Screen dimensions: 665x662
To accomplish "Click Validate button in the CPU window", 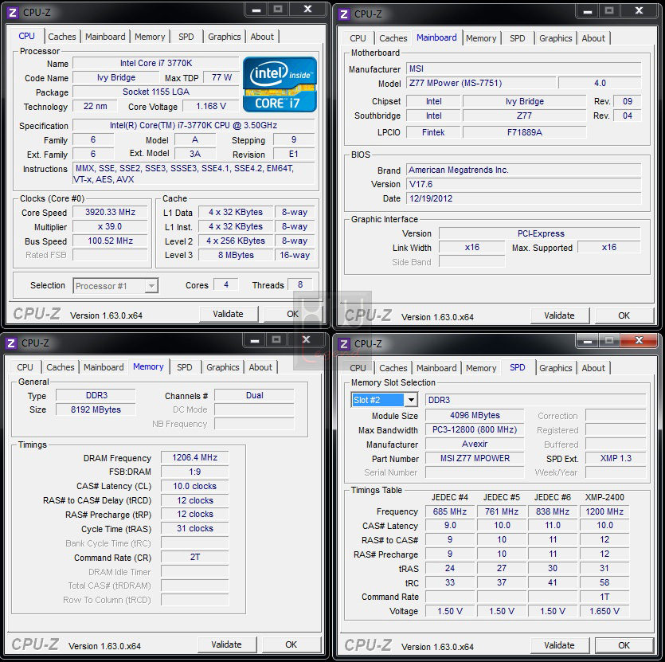I will [x=228, y=314].
